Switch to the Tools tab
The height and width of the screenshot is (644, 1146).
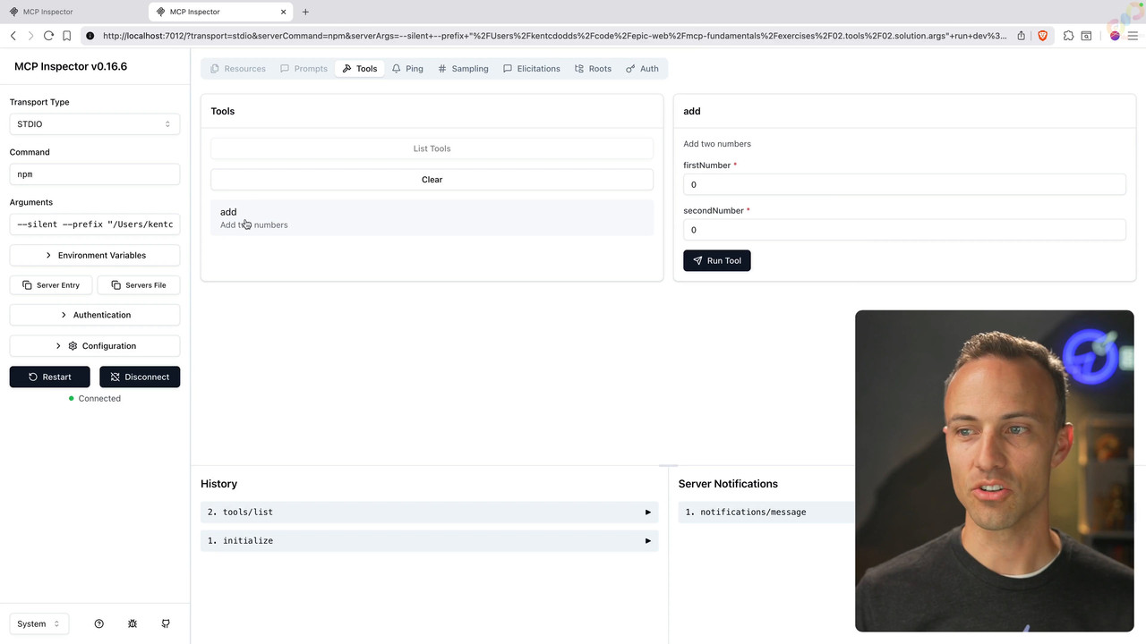pyautogui.click(x=360, y=68)
